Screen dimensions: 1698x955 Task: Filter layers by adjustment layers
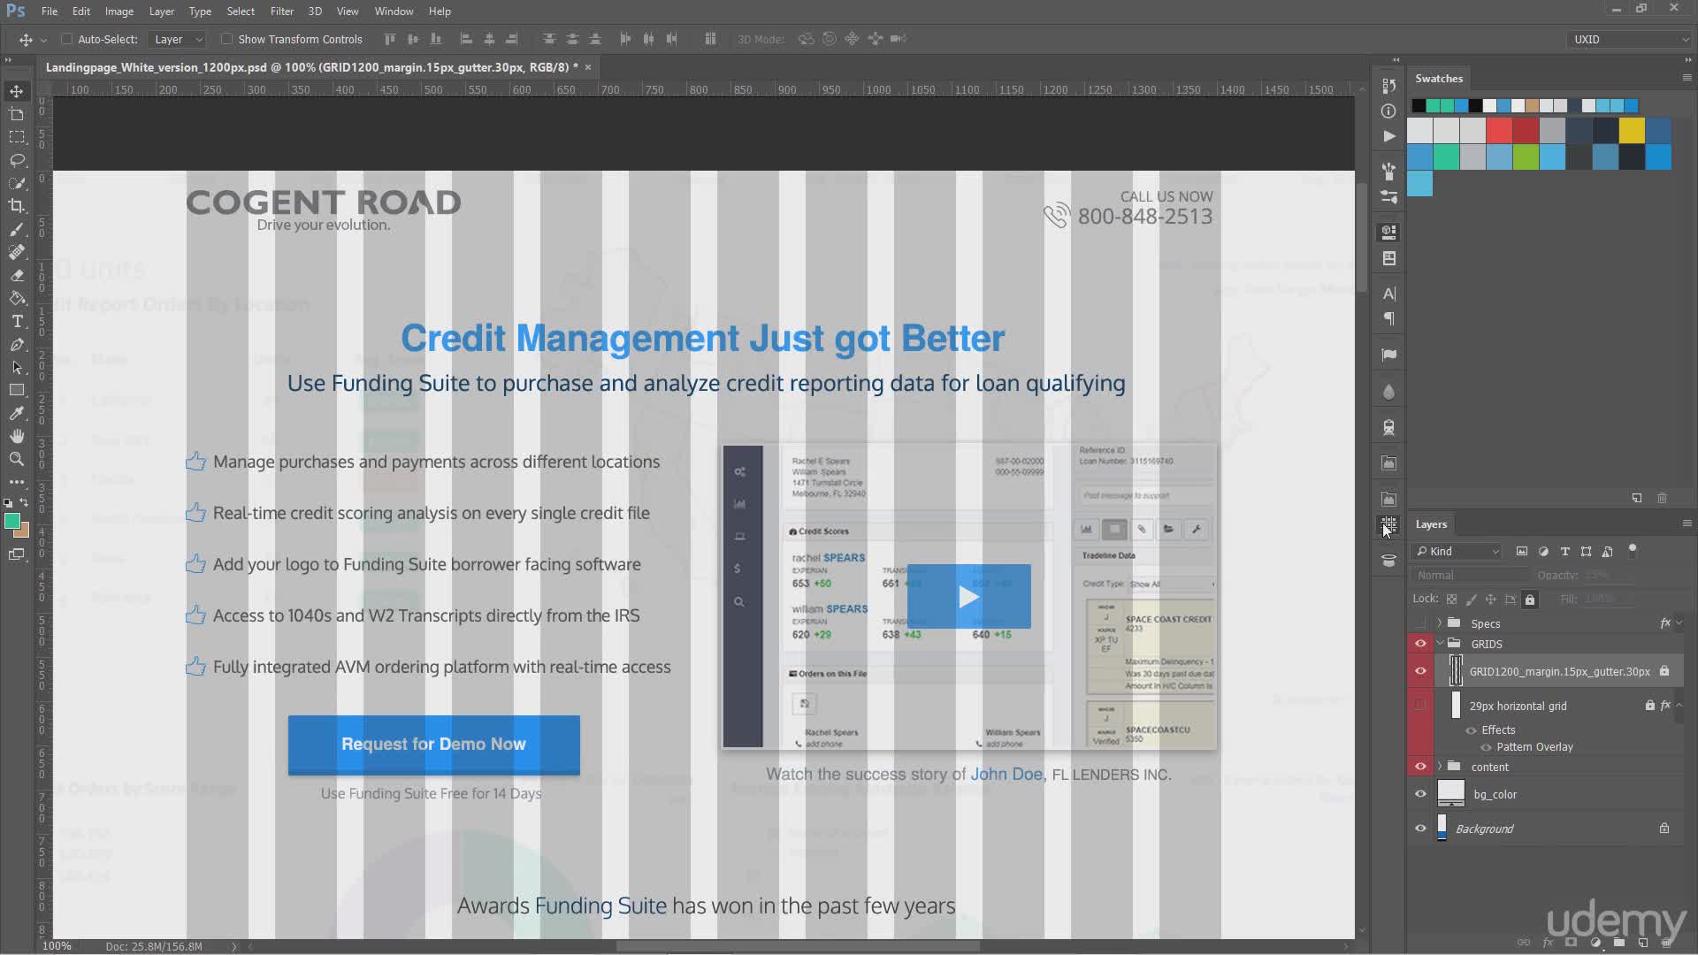coord(1543,551)
